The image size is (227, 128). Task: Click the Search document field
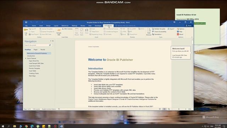37,45
